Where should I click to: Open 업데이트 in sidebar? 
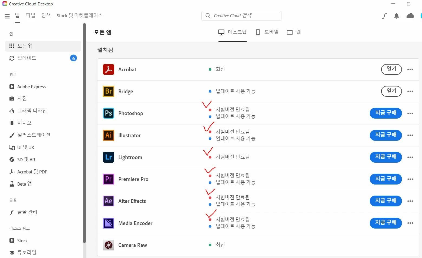43,58
